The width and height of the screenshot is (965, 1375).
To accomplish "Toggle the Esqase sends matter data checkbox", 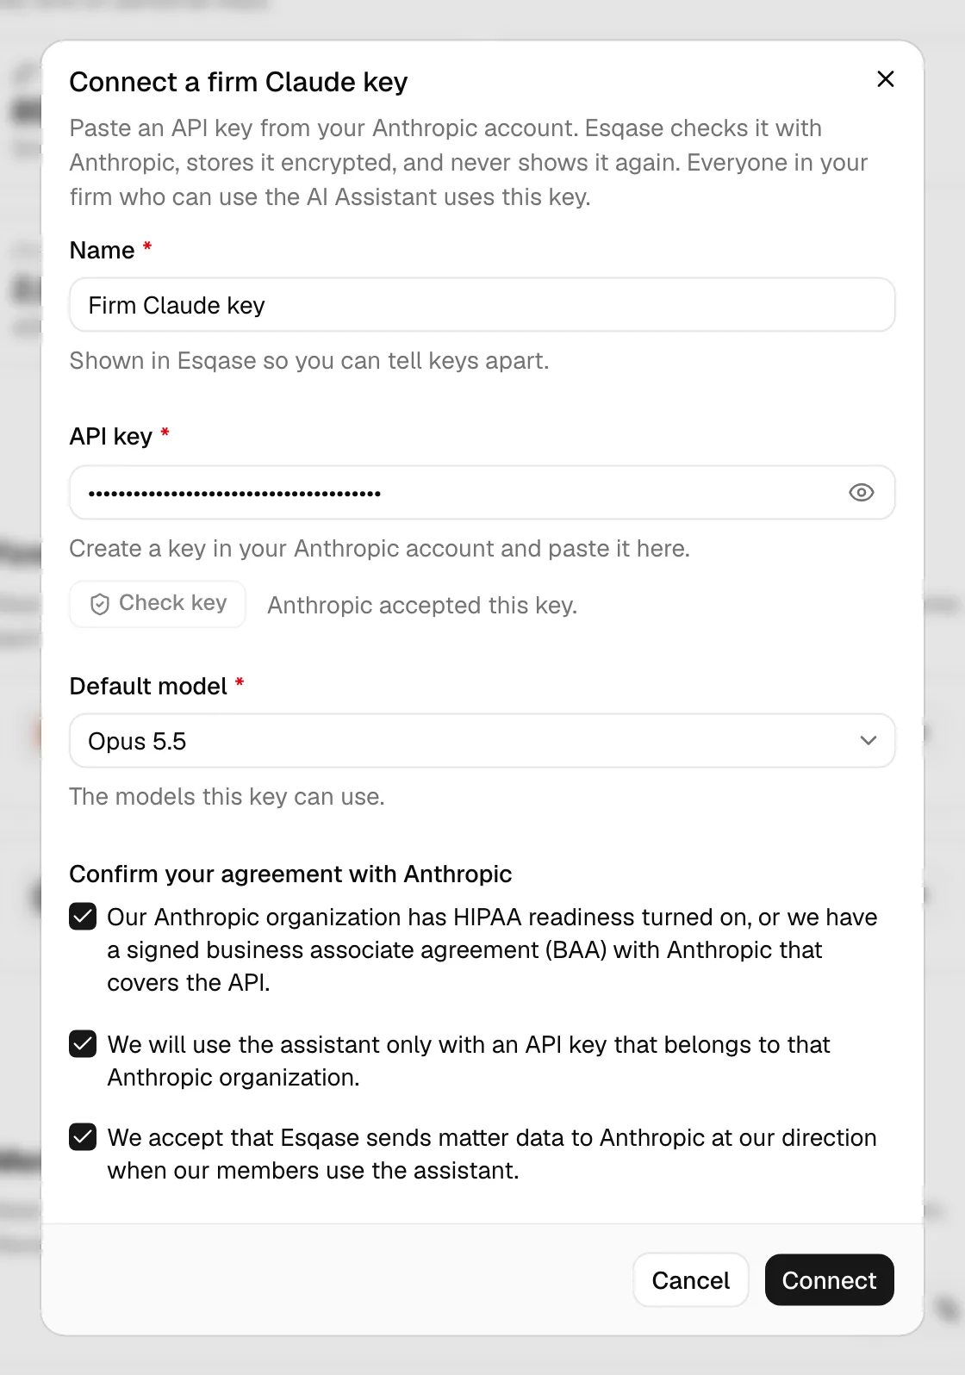I will 83,1137.
